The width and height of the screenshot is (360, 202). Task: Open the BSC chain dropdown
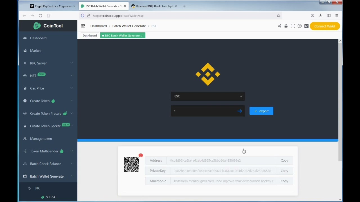click(208, 96)
